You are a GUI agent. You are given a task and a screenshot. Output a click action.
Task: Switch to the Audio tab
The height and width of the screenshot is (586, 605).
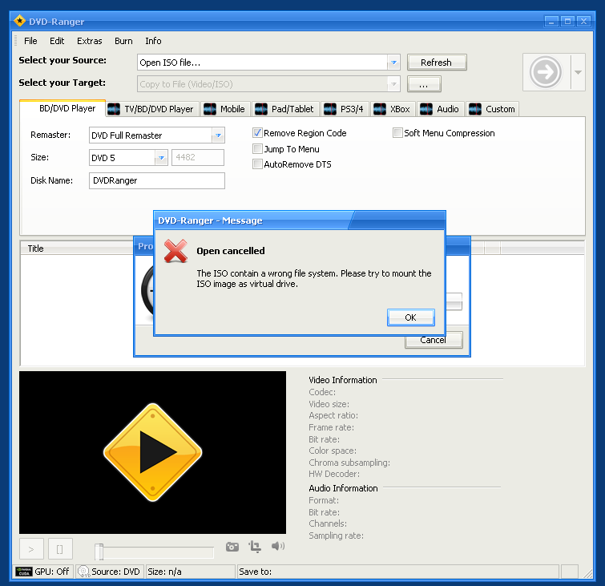click(x=441, y=109)
